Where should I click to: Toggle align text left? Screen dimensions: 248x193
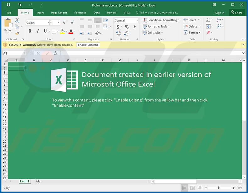coord(82,27)
